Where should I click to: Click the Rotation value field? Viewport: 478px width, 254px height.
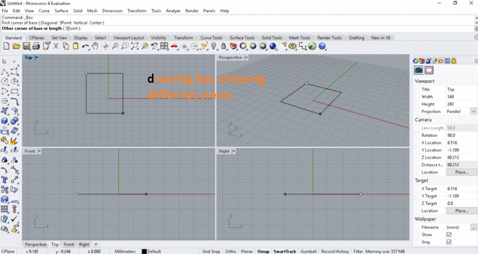pos(462,135)
